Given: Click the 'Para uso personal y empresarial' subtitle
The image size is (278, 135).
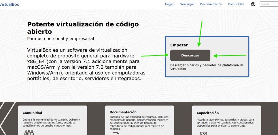Looking at the screenshot, I should pyautogui.click(x=60, y=39).
